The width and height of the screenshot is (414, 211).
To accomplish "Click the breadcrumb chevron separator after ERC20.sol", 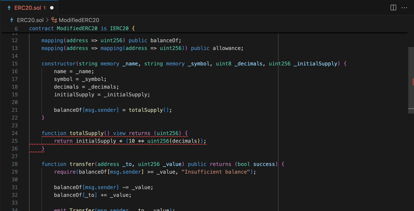I will 47,20.
